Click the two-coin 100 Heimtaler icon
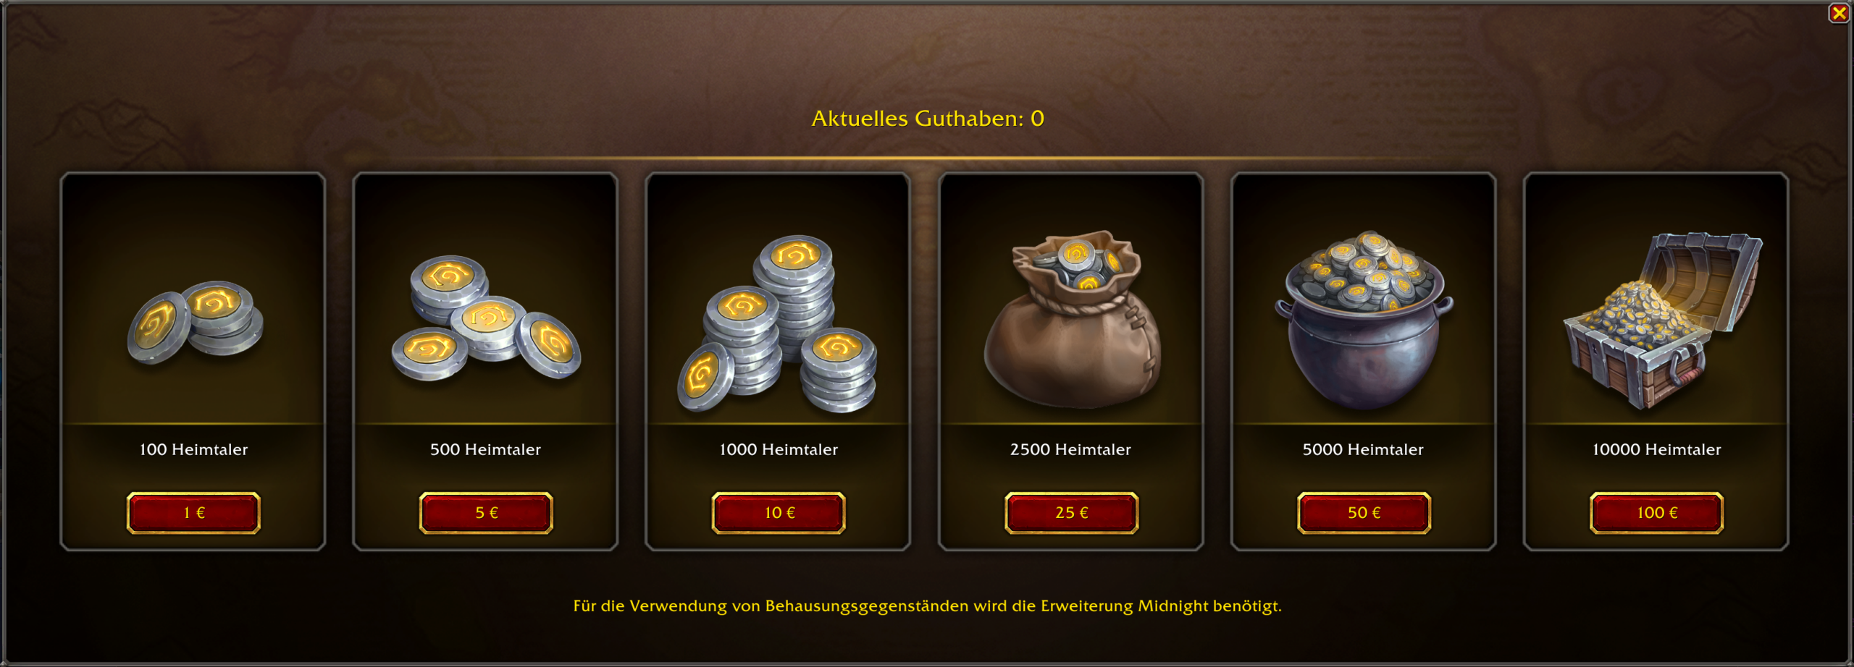Screen dimensions: 1854x667 [195, 322]
